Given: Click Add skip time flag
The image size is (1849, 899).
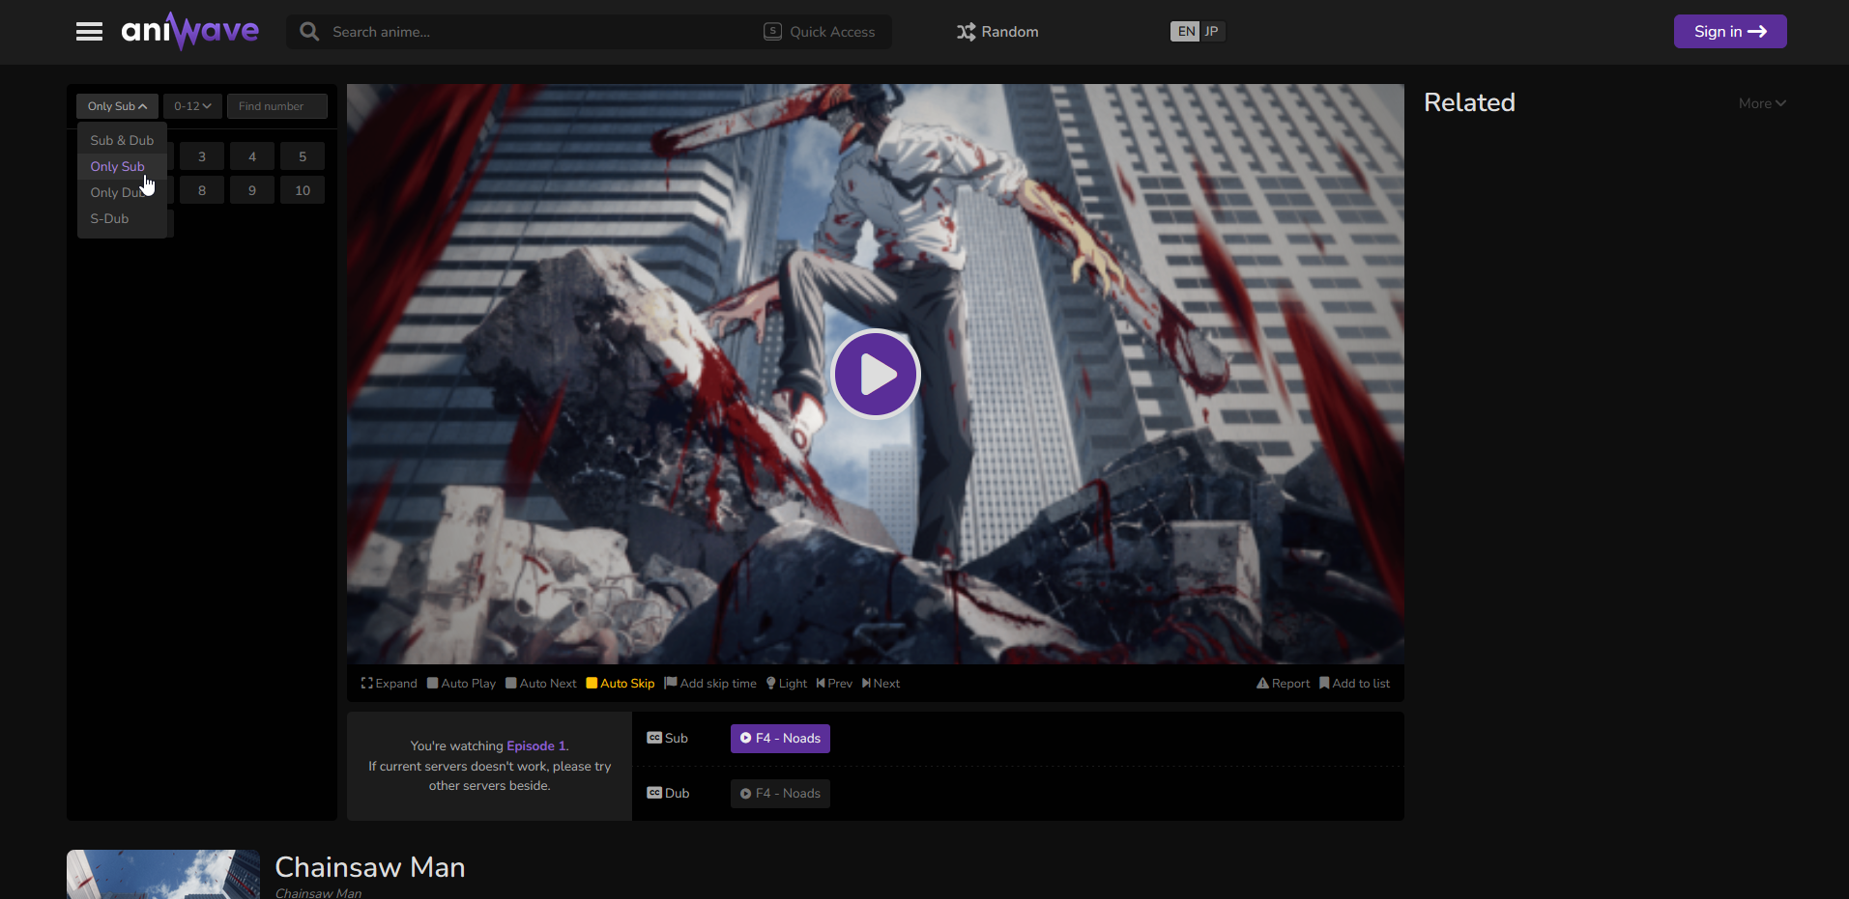Looking at the screenshot, I should tap(671, 684).
